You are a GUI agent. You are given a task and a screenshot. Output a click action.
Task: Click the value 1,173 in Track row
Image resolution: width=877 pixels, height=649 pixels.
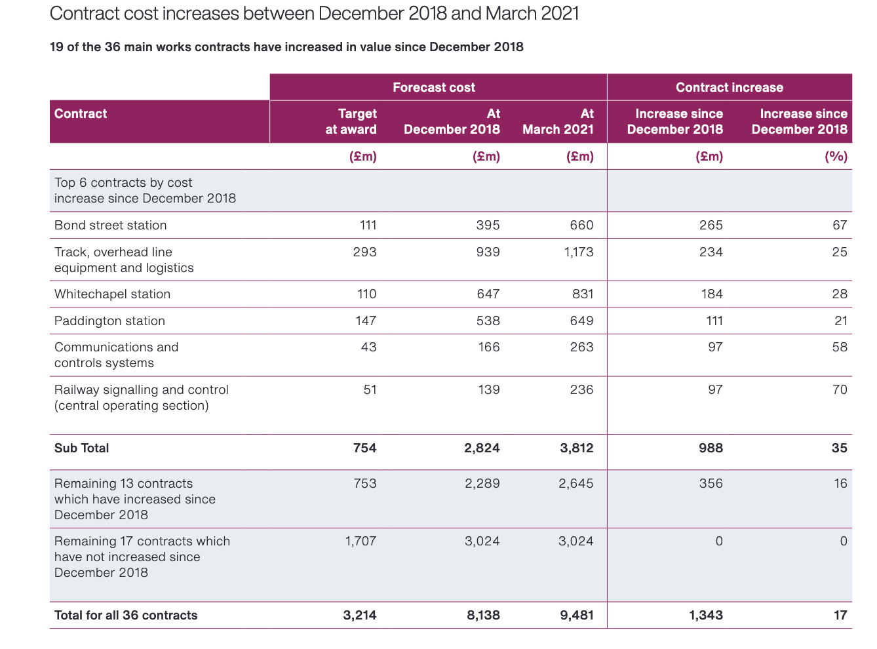[579, 252]
